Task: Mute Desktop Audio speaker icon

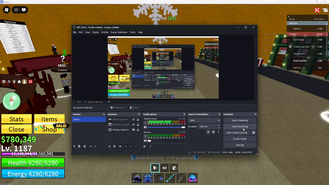Action: (145, 127)
